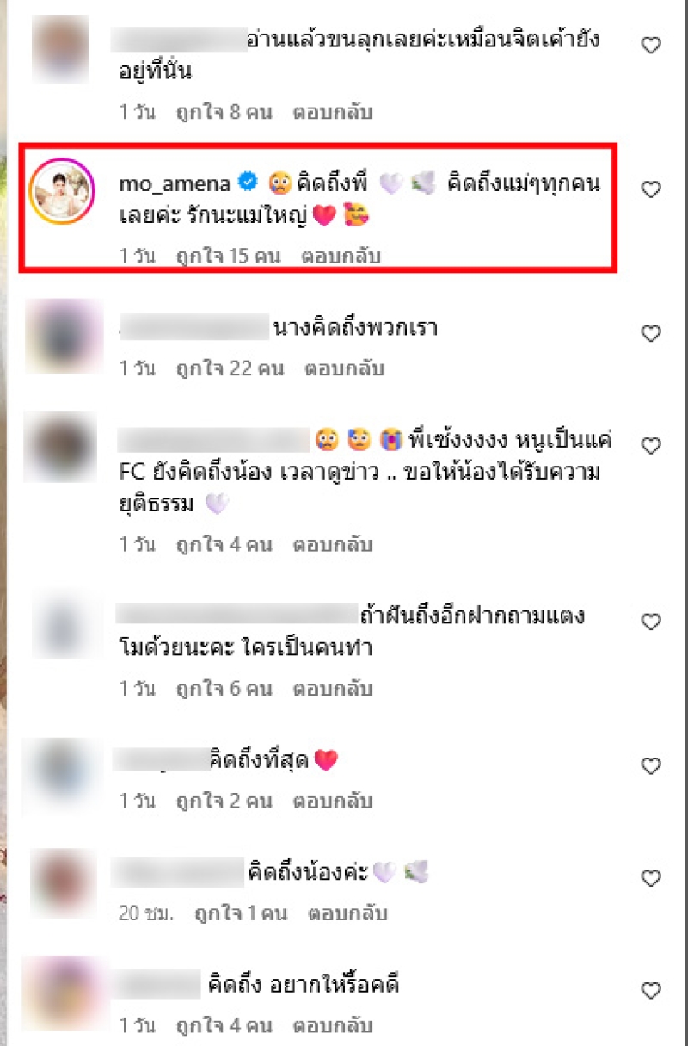The width and height of the screenshot is (688, 1046).
Task: Tap the heart icon beside 'นางคิดถึงพวกเรา'
Action: pyautogui.click(x=652, y=333)
